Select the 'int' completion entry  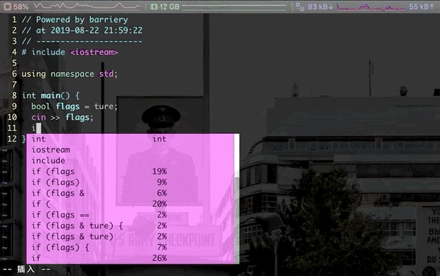(131, 139)
